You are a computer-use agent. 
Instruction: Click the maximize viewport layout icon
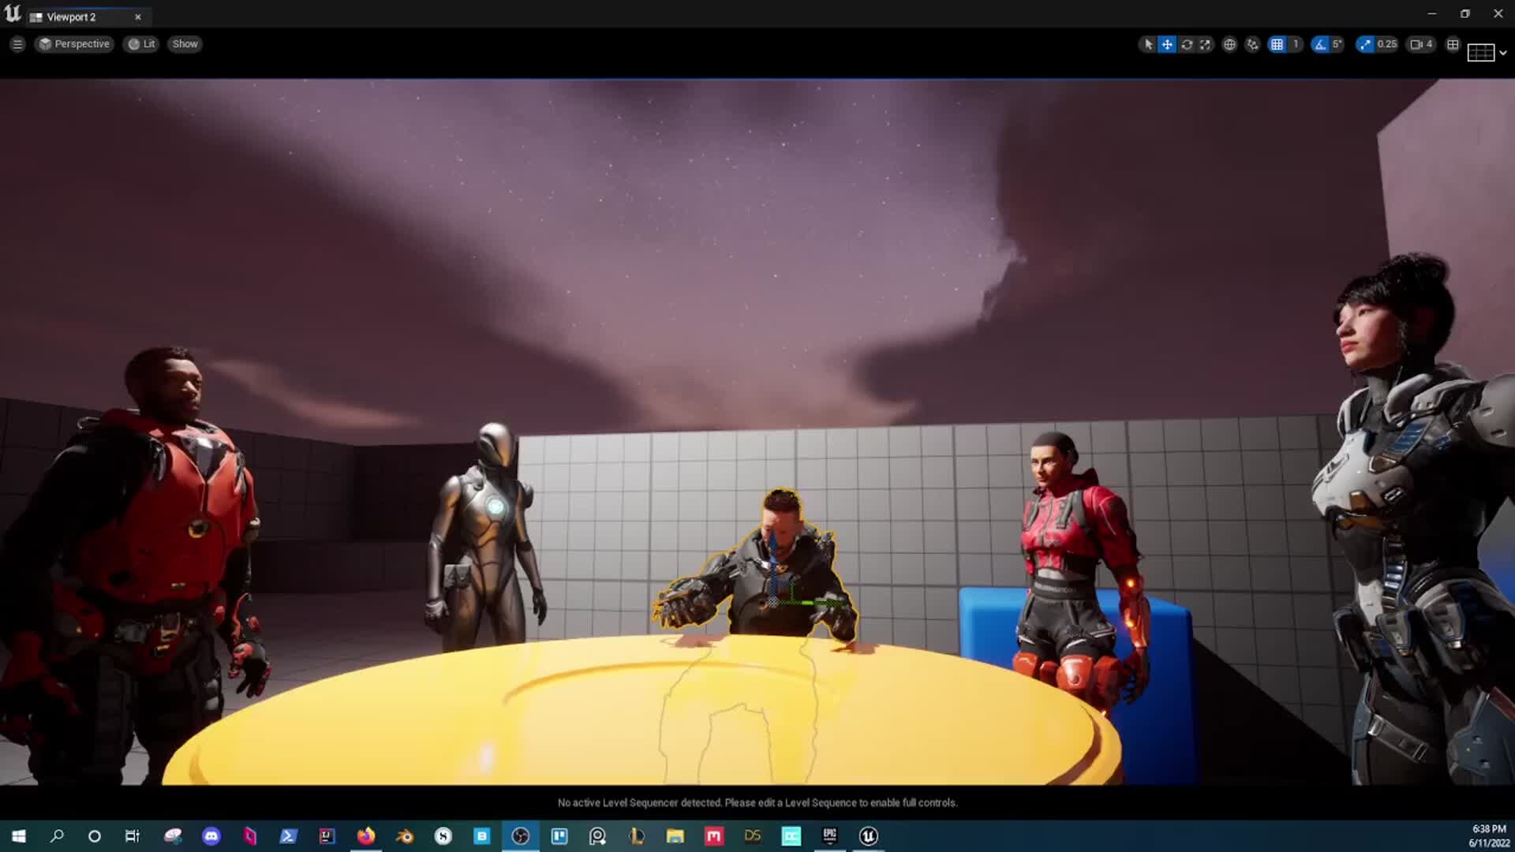click(x=1453, y=44)
